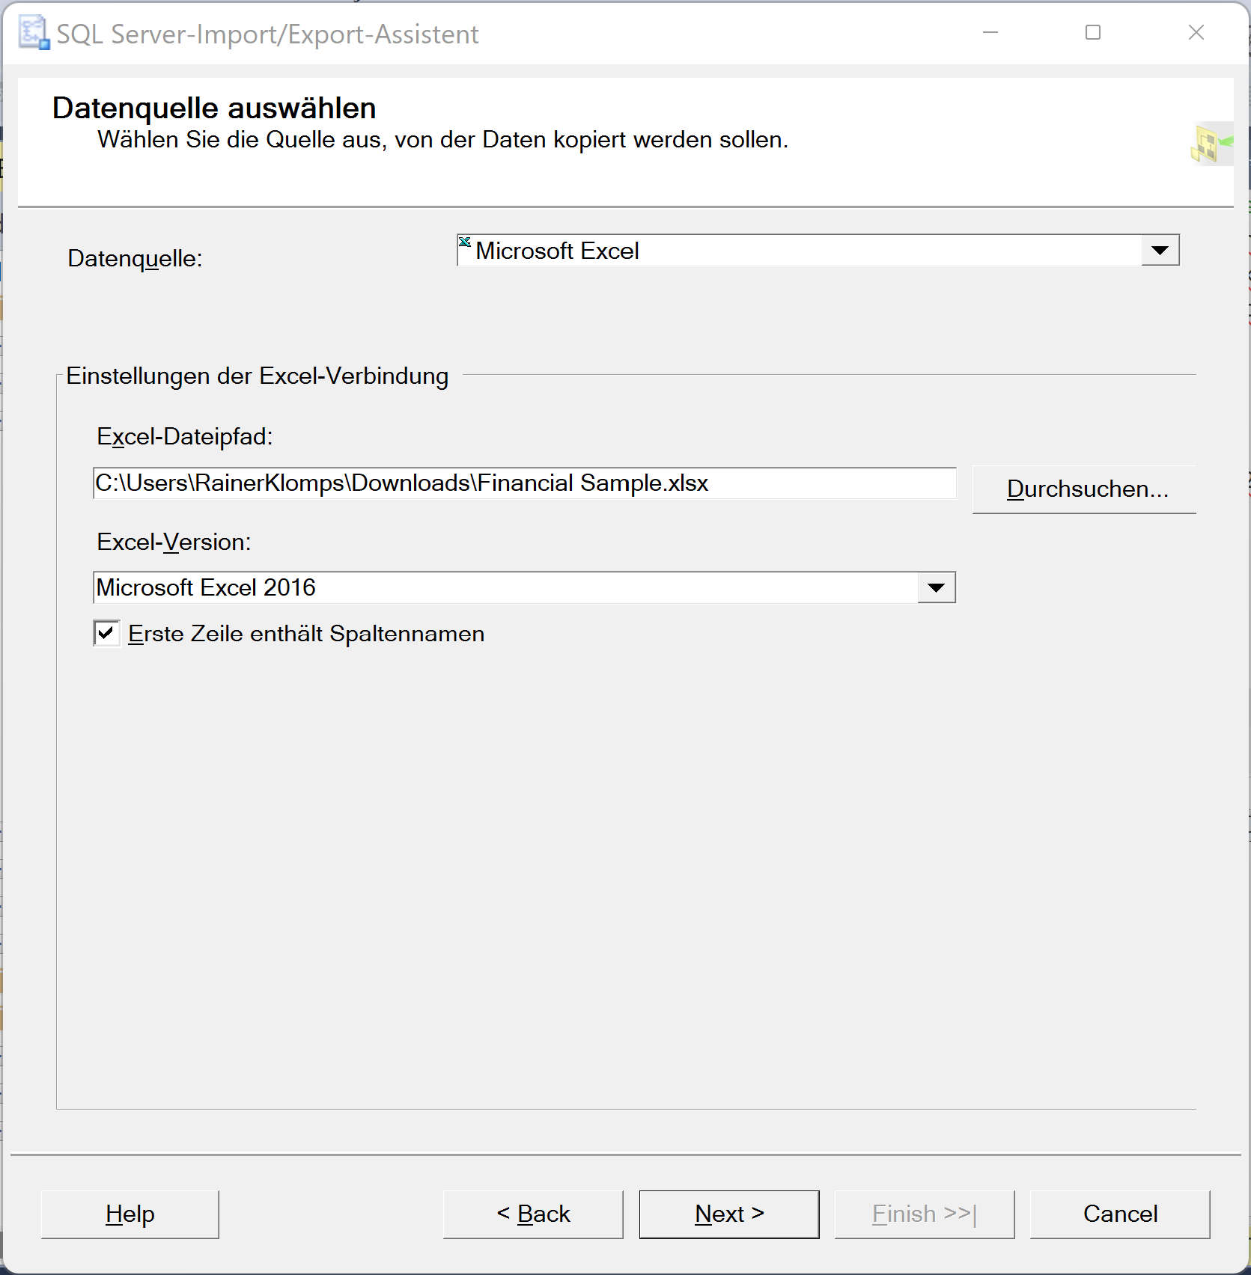Click the Excel-Dateipfad label
This screenshot has width=1251, height=1275.
pos(185,437)
